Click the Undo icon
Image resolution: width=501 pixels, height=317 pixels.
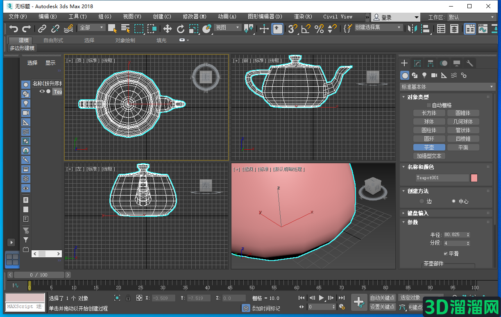pos(14,29)
